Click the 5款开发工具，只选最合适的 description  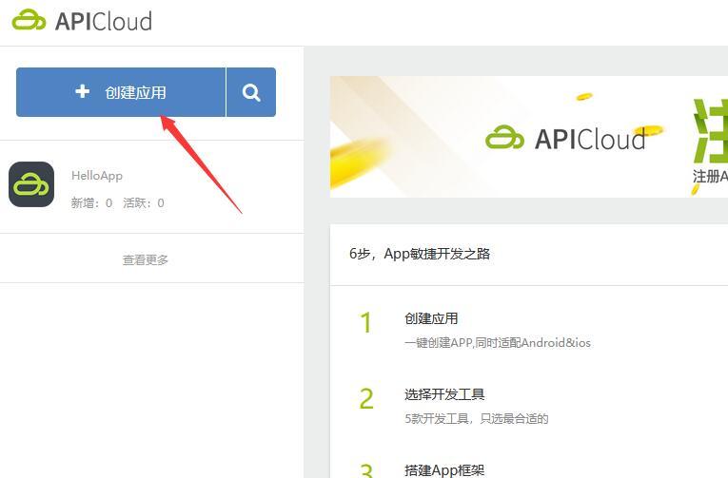coord(477,419)
